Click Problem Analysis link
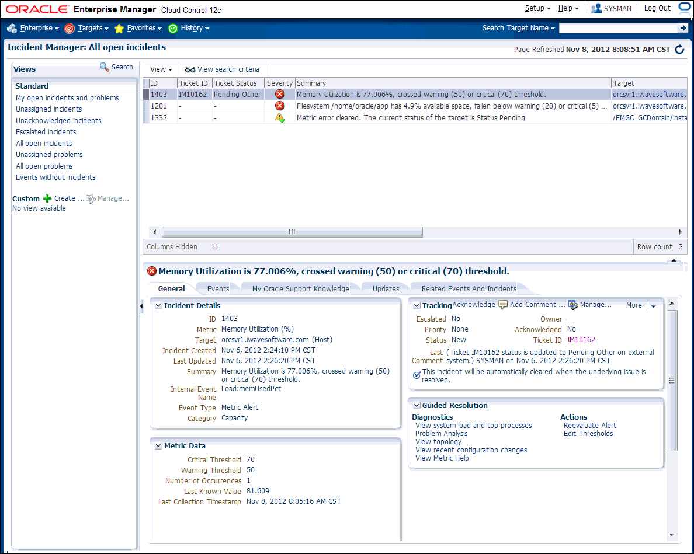The height and width of the screenshot is (554, 694). pyautogui.click(x=441, y=434)
